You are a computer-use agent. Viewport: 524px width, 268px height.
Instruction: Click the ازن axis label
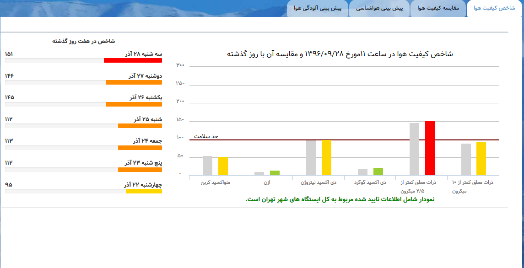tap(267, 182)
